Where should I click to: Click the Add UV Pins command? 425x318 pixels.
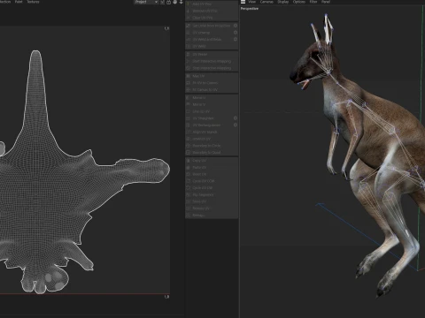click(212, 4)
